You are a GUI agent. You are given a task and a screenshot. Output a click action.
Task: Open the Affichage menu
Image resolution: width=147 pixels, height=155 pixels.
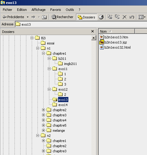coord(38,10)
